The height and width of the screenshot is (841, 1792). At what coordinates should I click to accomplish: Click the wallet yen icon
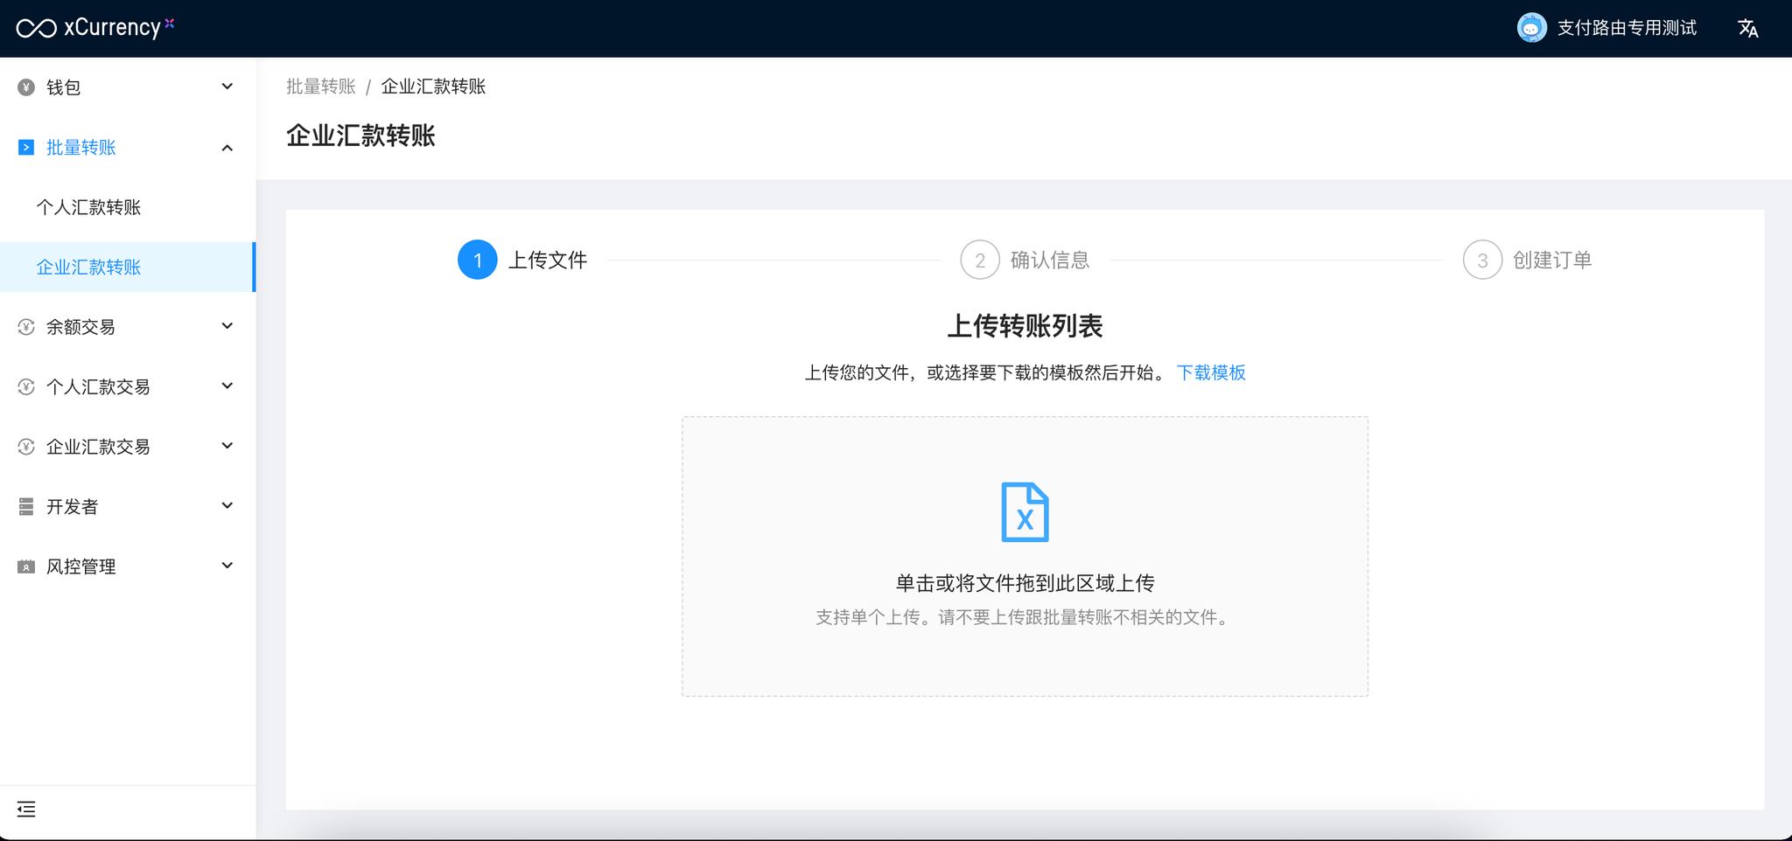point(26,87)
